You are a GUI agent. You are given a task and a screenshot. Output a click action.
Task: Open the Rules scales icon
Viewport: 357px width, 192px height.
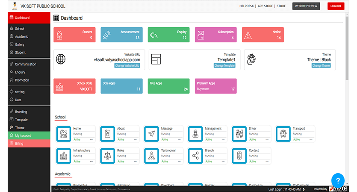(x=107, y=156)
